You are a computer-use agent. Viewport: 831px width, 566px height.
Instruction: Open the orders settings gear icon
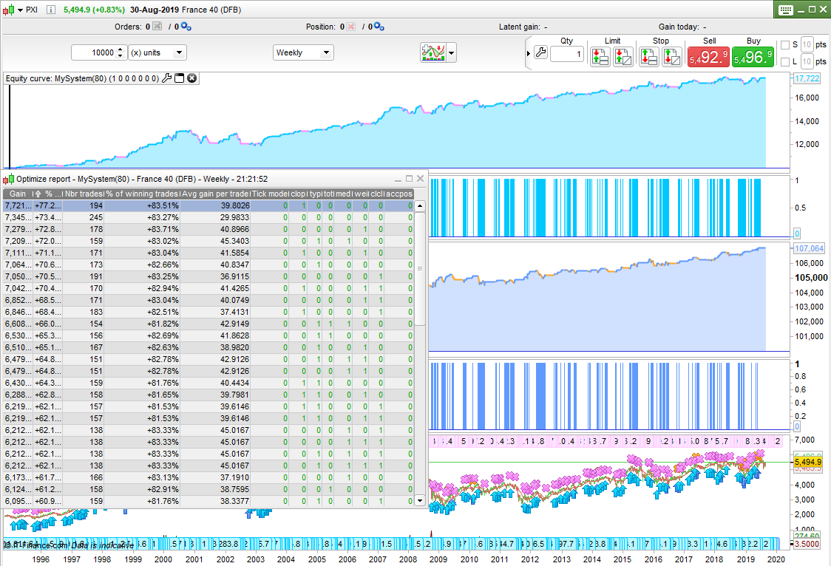[186, 27]
